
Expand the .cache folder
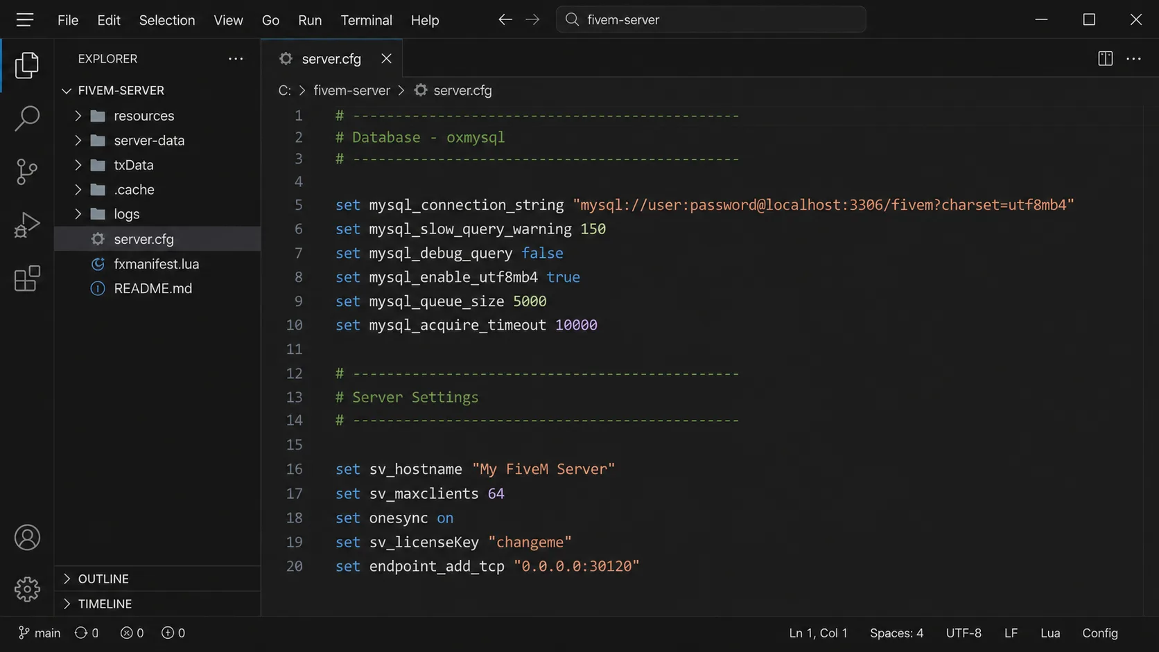click(78, 190)
